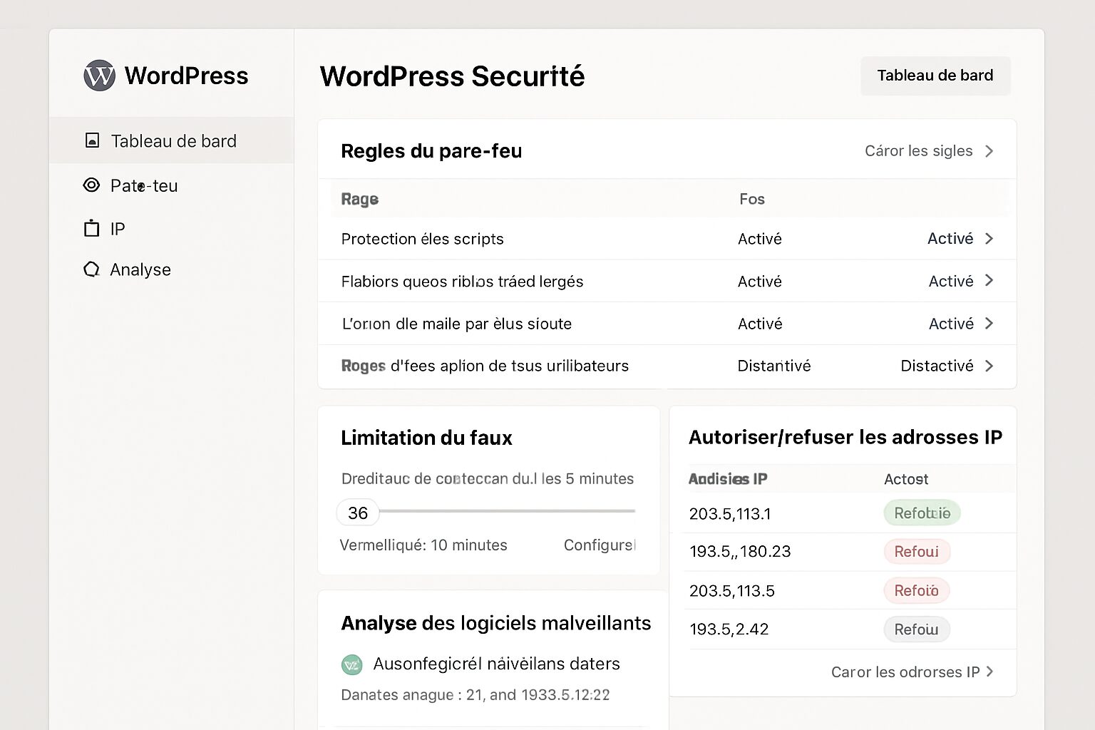1095x730 pixels.
Task: Click the green malware scan status icon
Action: point(352,664)
